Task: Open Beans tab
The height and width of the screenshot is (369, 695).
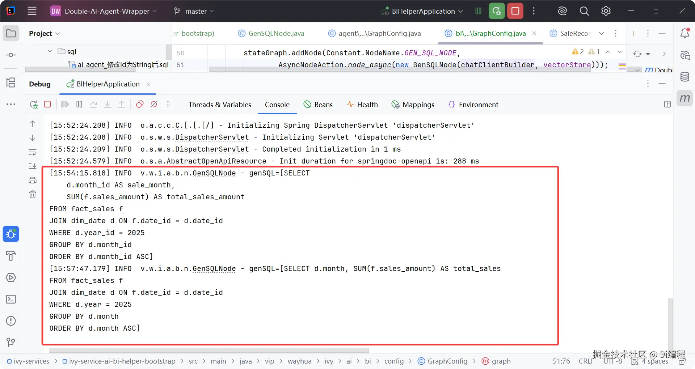Action: (x=318, y=105)
